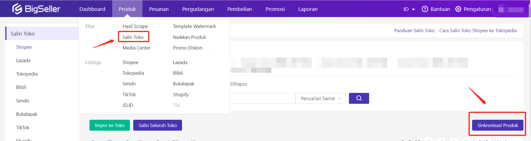Screen dimensions: 531x141
Task: Choose Hasil Scrape in Fitur menu
Action: 135,26
